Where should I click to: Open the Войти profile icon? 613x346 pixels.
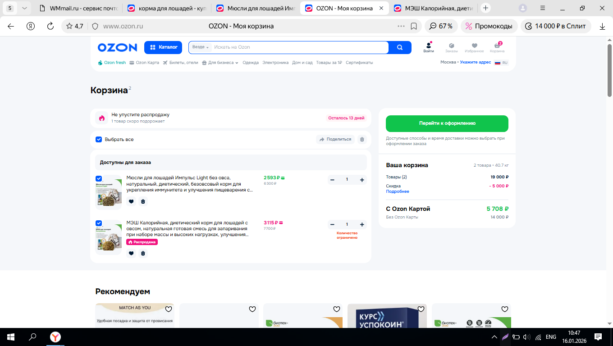[429, 47]
